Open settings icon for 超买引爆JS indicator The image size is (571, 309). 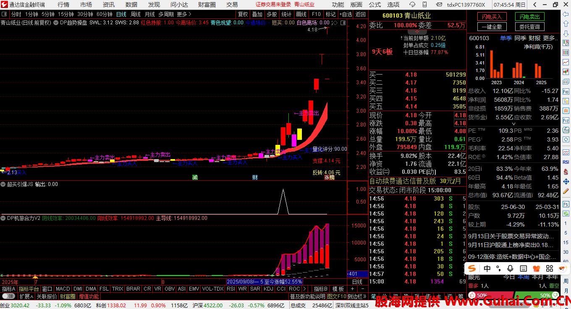[x=3, y=184]
